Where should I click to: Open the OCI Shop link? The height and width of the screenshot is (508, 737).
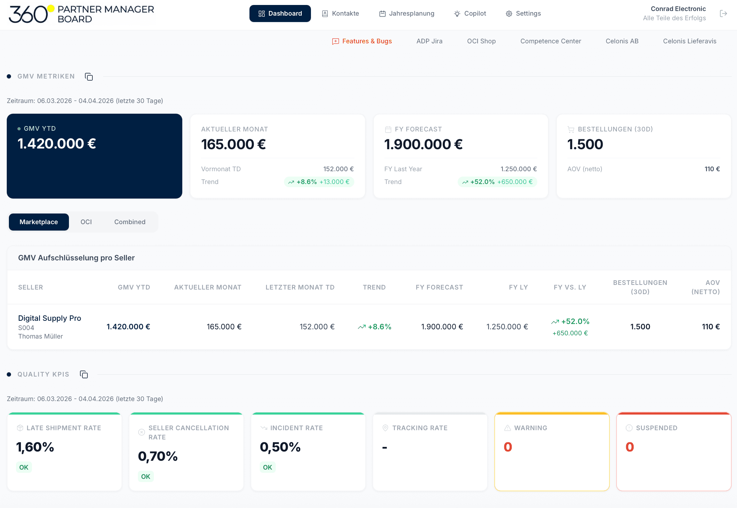pyautogui.click(x=481, y=41)
